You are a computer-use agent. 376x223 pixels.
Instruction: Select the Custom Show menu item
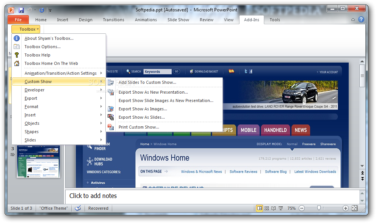[59, 82]
